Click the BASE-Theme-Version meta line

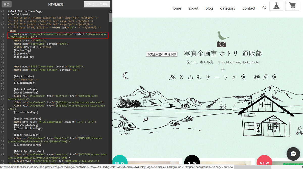(46, 70)
